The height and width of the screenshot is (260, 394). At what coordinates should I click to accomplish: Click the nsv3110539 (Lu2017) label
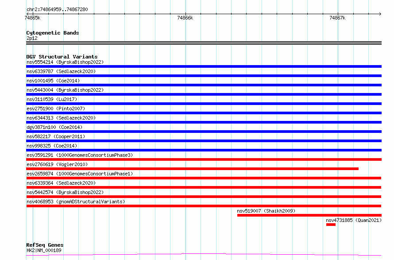(x=52, y=99)
